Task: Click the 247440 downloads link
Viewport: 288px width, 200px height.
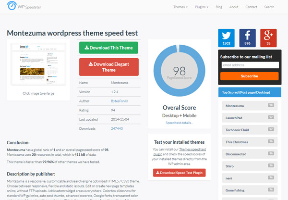Action: click(x=117, y=128)
